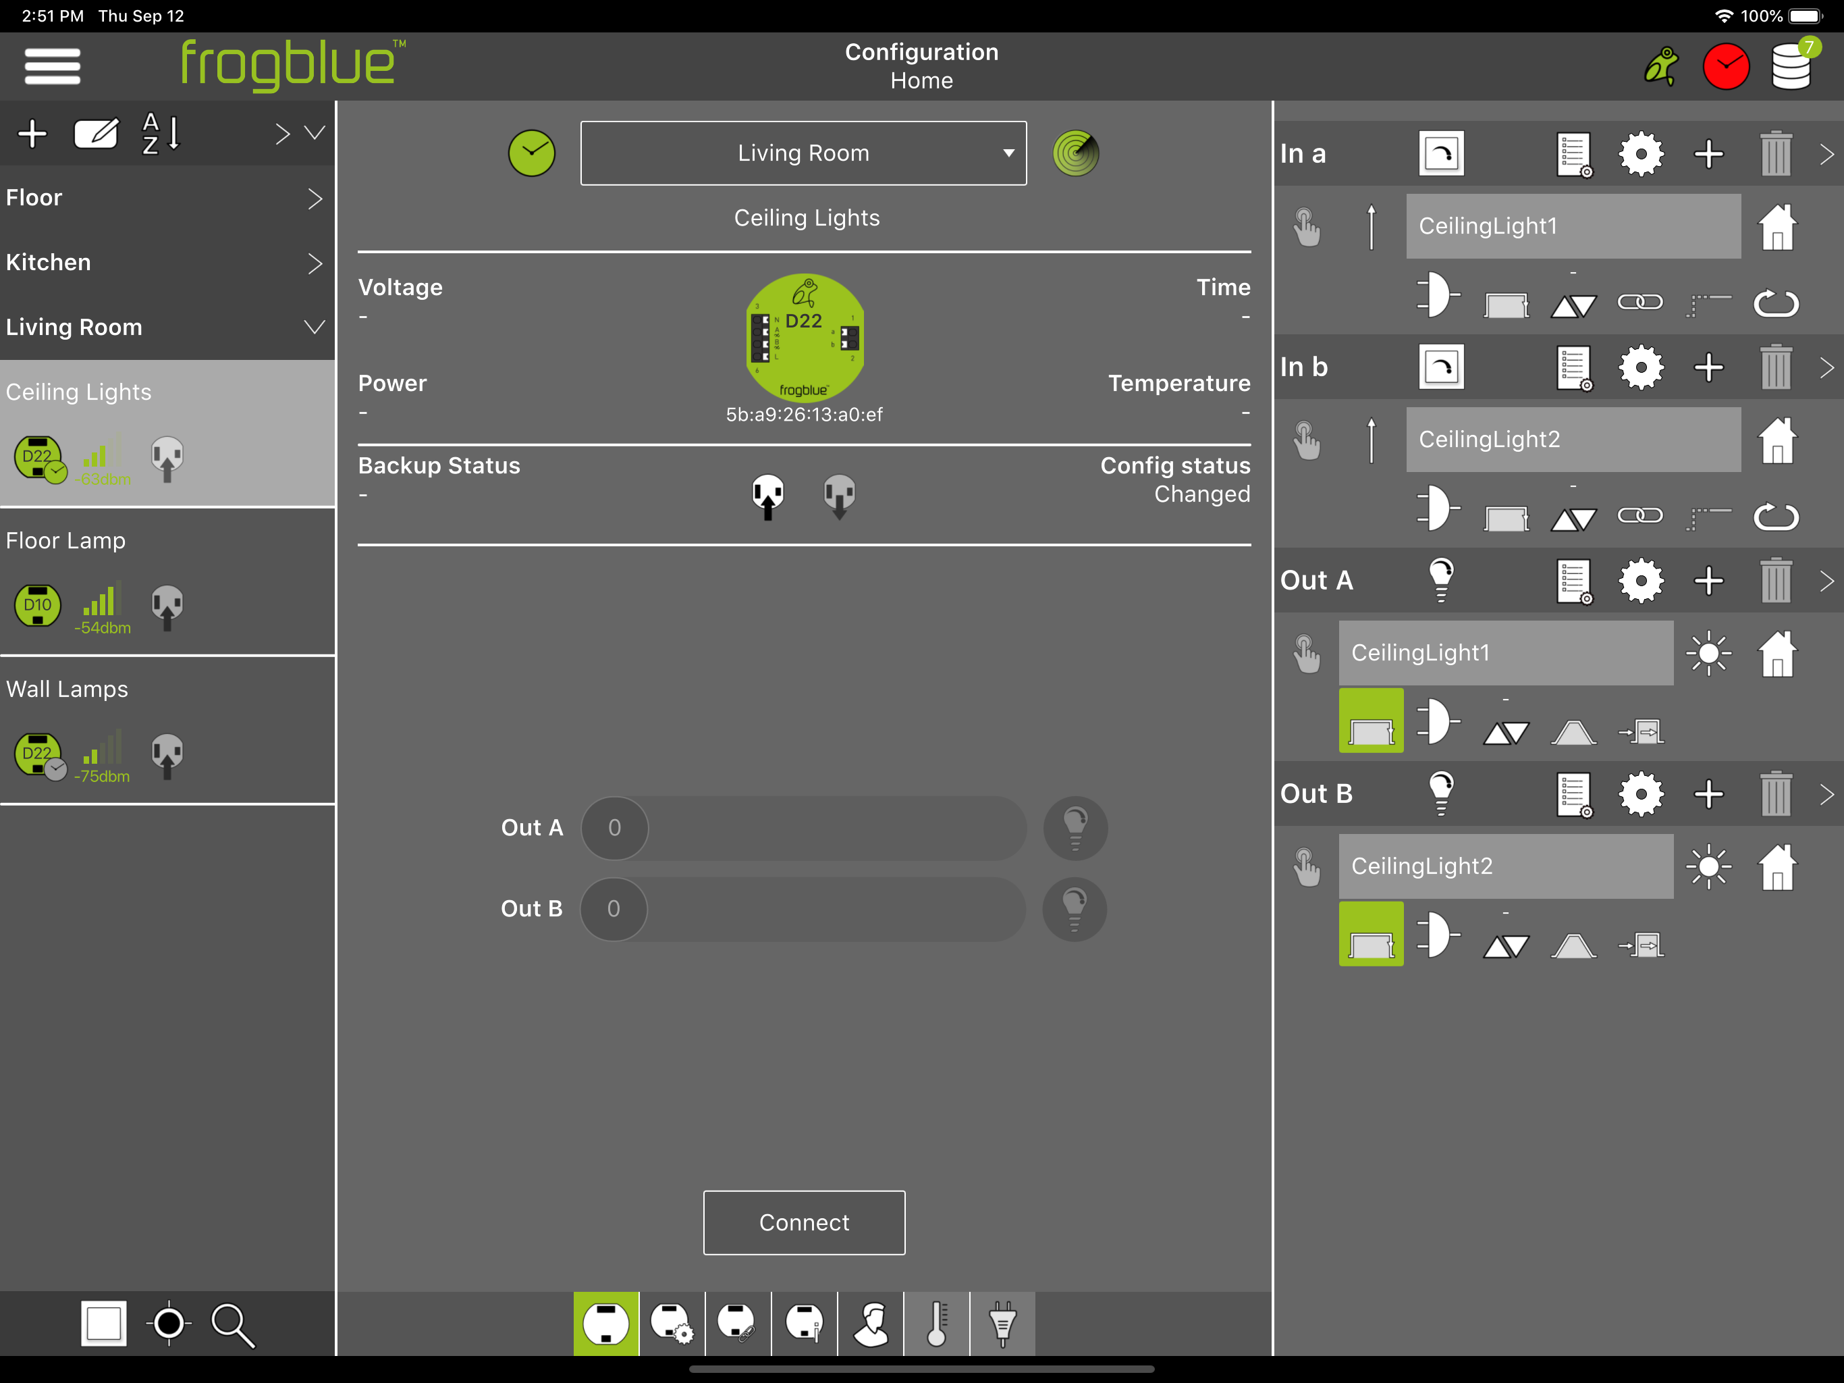Select the thermometer tab in bottom toolbar
The image size is (1844, 1383).
click(937, 1324)
